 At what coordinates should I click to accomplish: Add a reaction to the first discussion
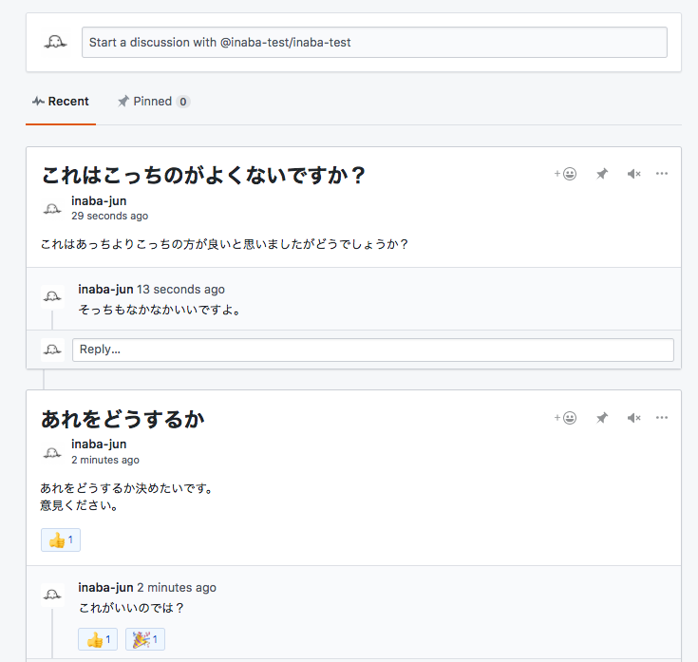tap(565, 174)
